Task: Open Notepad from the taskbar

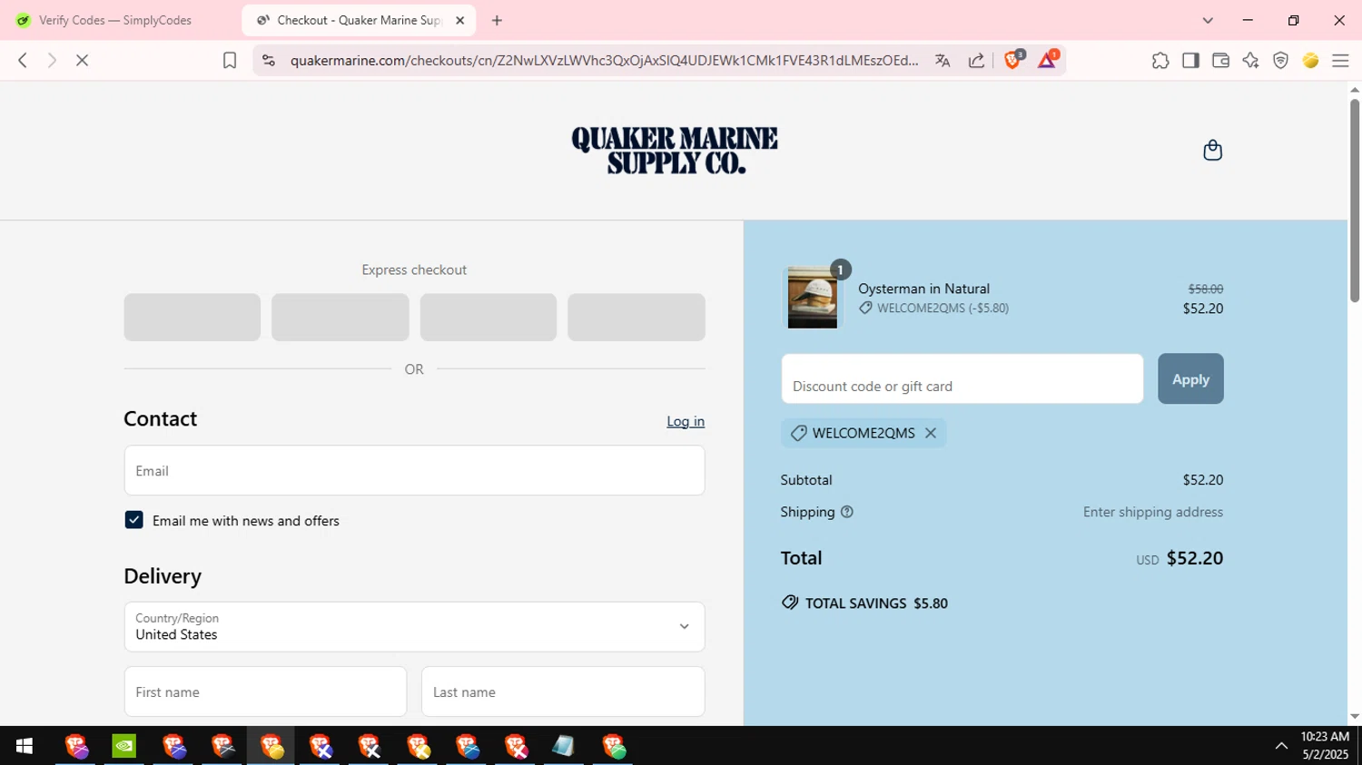Action: pyautogui.click(x=564, y=746)
